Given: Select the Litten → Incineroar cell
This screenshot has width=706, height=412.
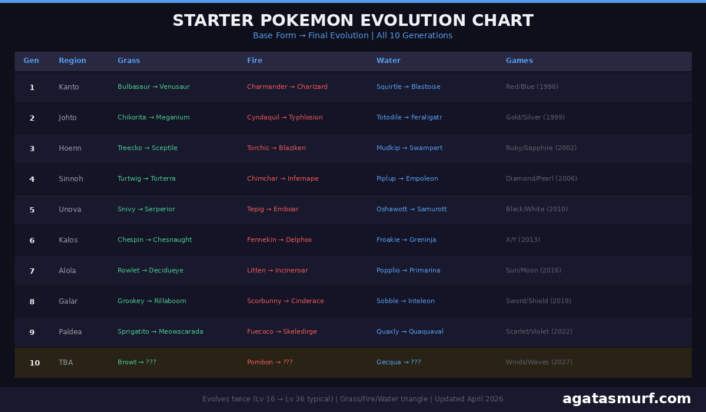Looking at the screenshot, I should pos(278,271).
